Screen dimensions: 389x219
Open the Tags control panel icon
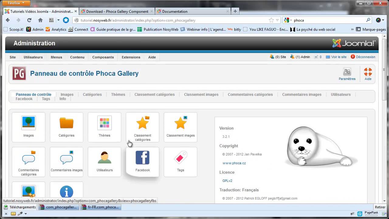pyautogui.click(x=181, y=162)
